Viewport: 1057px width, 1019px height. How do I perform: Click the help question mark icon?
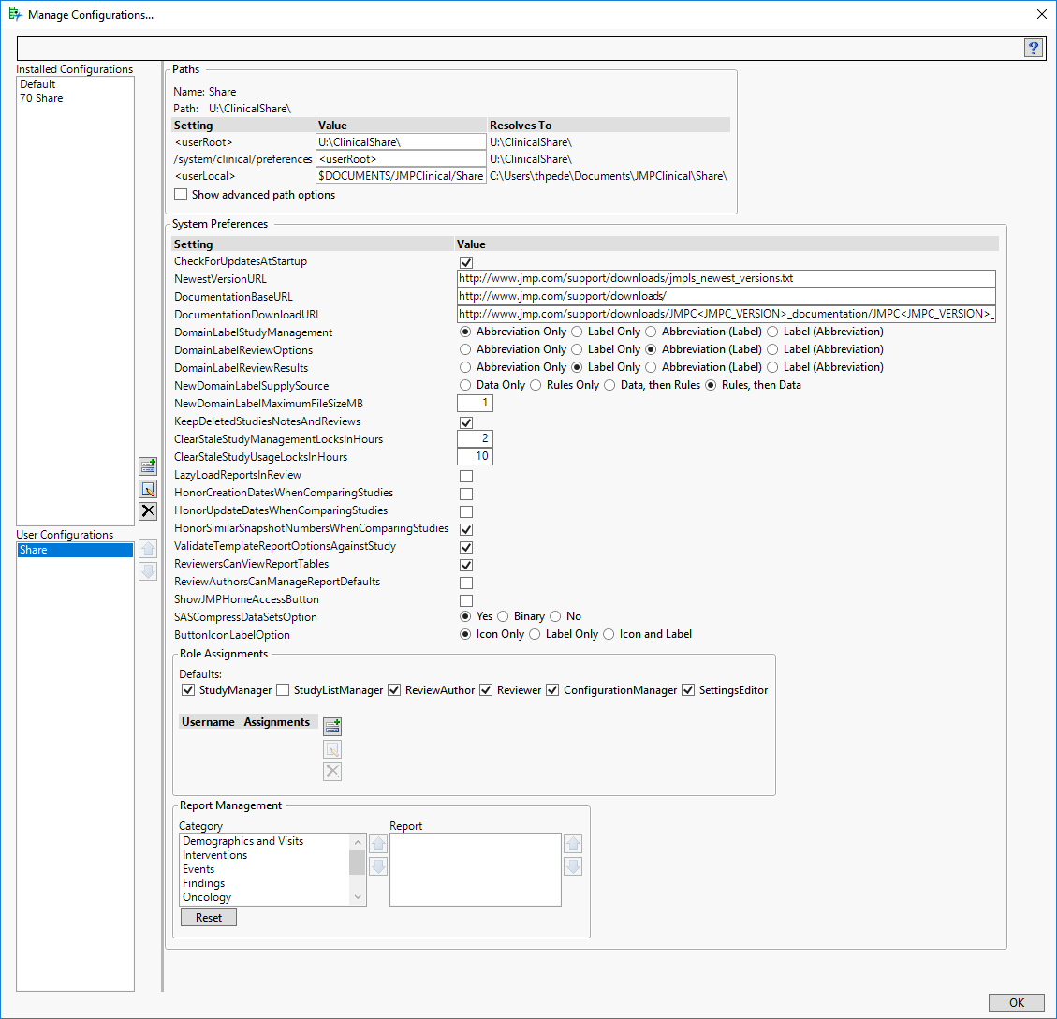coord(1033,49)
